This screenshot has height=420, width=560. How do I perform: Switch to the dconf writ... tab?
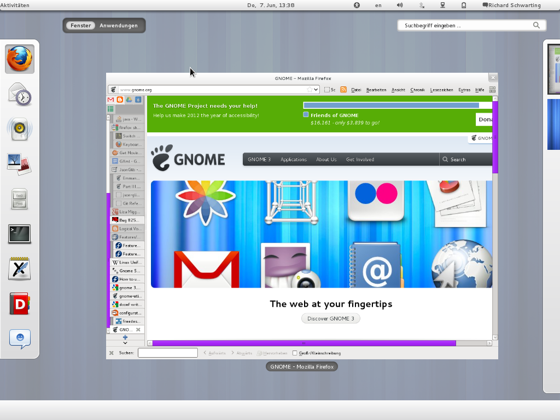[x=127, y=304]
